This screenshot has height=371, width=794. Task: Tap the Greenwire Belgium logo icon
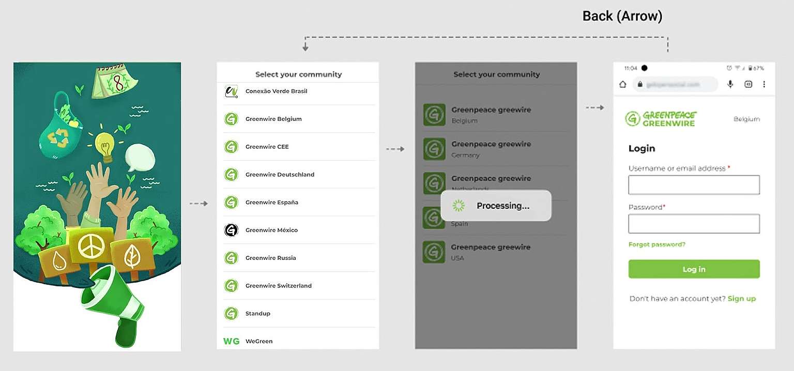231,119
